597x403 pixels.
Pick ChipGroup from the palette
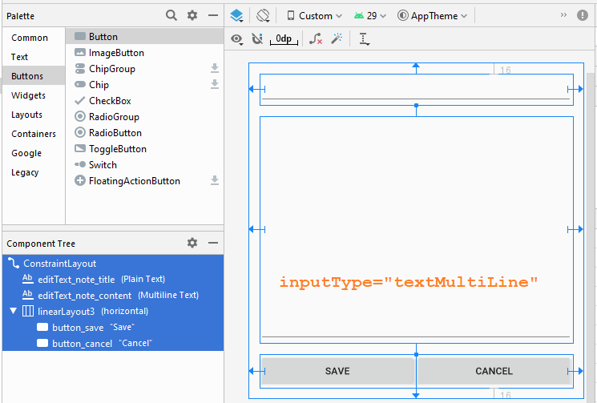(145, 68)
